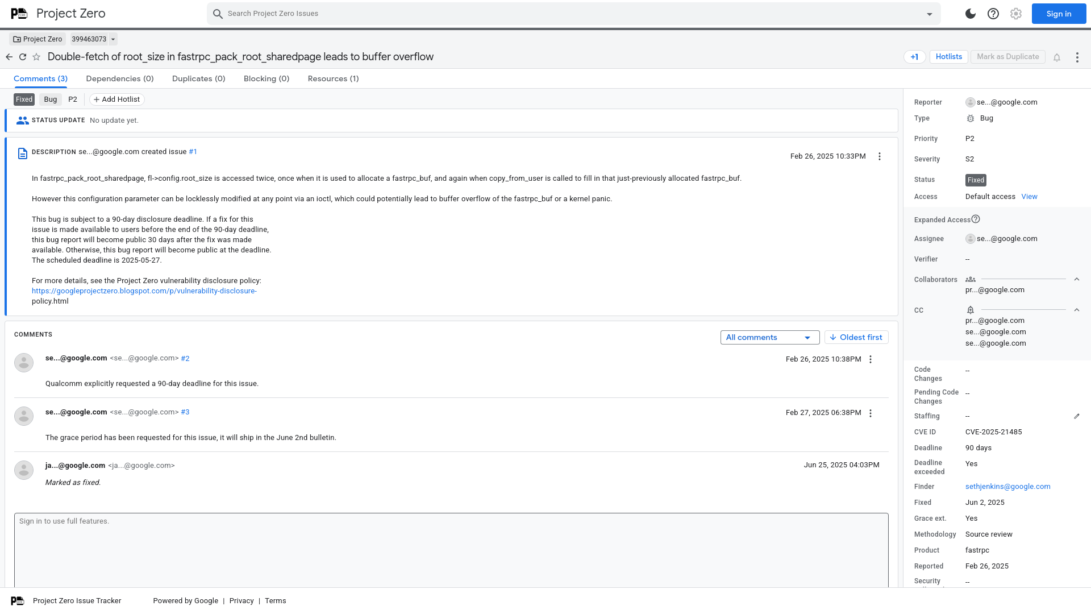Click Project Zero breadcrumb chip
The image size is (1091, 614).
tap(38, 39)
